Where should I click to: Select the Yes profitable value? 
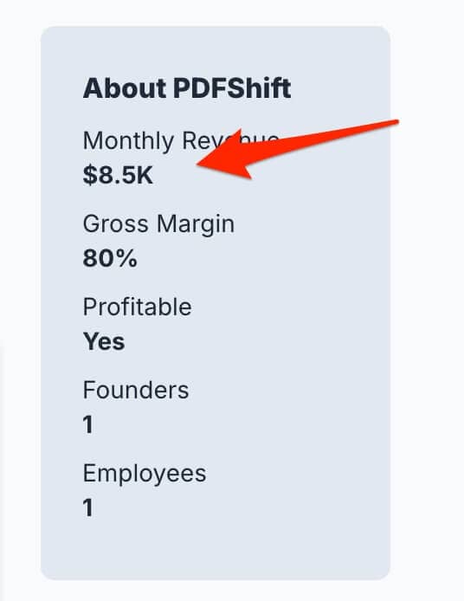coord(104,341)
